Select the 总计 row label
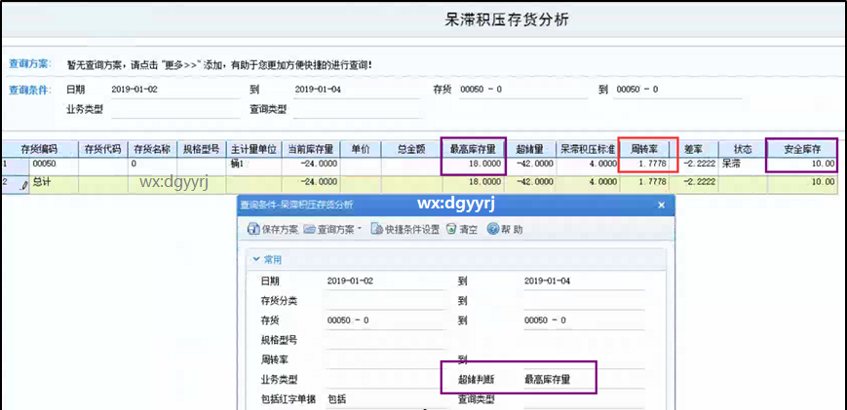Screen dimensions: 847x410 42,182
